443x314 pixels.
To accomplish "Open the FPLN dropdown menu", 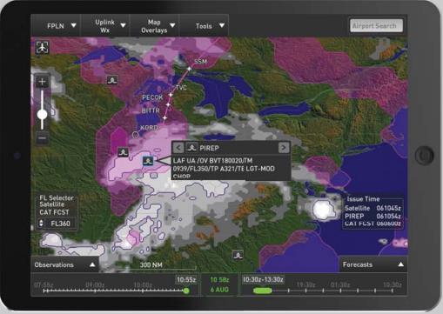I will tap(57, 26).
